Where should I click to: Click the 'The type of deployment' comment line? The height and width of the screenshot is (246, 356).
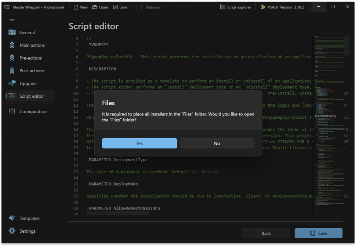tap(153, 172)
